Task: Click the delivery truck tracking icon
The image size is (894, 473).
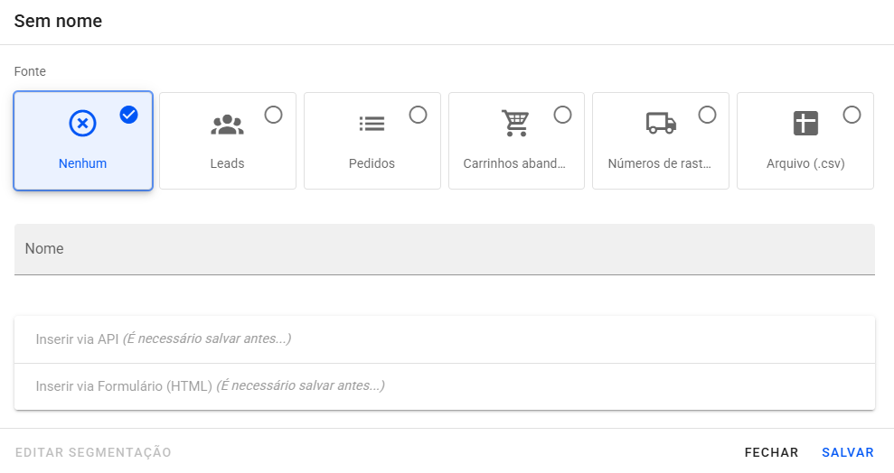Action: [661, 124]
